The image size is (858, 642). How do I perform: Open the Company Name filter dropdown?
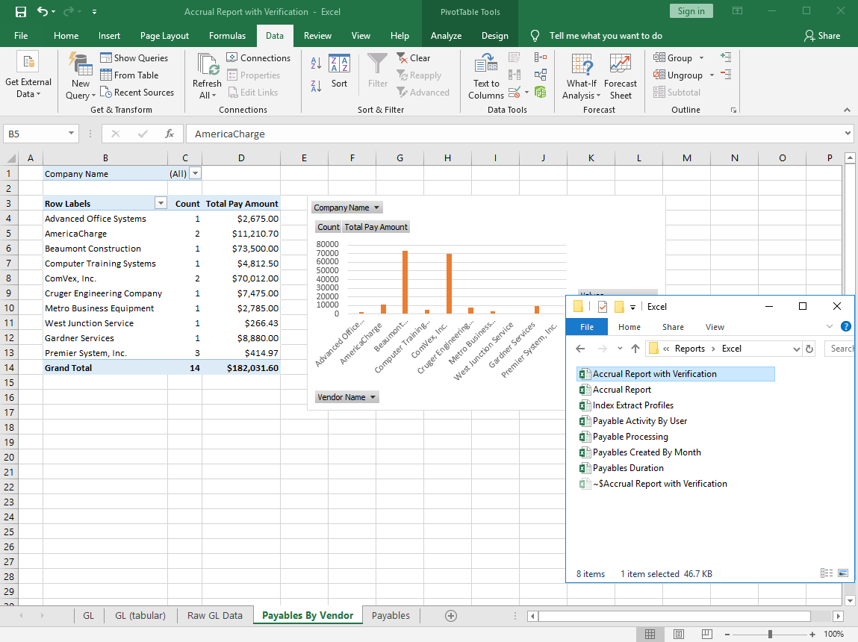(196, 173)
